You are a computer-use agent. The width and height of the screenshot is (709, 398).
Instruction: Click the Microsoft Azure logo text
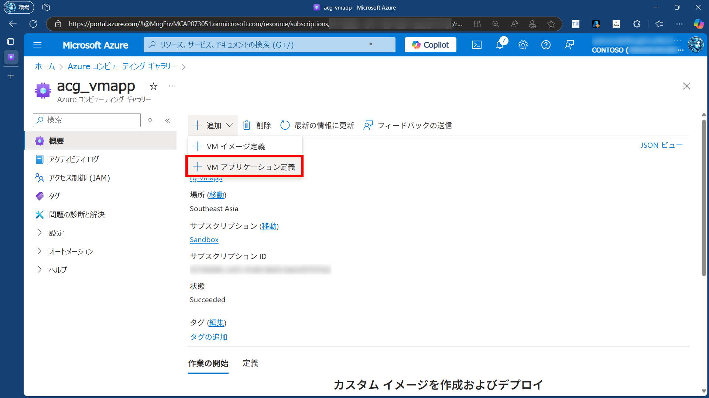tap(95, 45)
